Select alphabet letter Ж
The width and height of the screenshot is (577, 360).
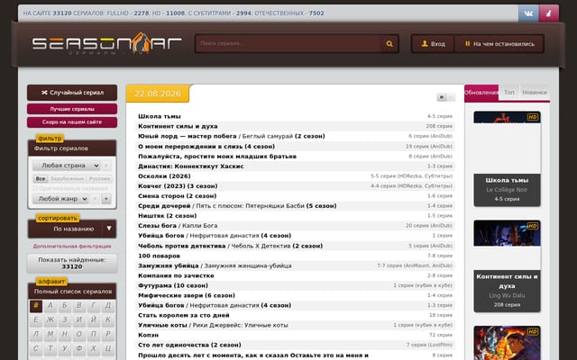[x=50, y=320]
